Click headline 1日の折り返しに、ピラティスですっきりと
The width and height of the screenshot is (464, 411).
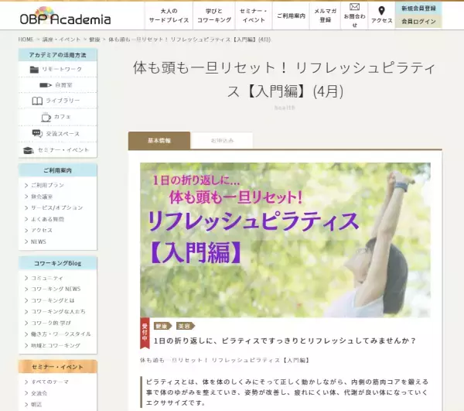pyautogui.click(x=285, y=341)
